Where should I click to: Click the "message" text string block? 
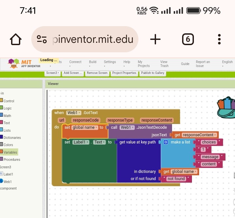tap(210, 157)
